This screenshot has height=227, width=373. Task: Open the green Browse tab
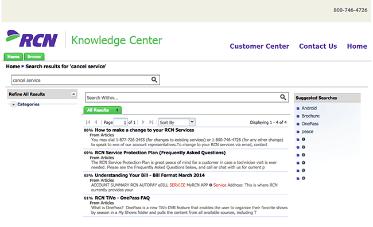pos(34,57)
